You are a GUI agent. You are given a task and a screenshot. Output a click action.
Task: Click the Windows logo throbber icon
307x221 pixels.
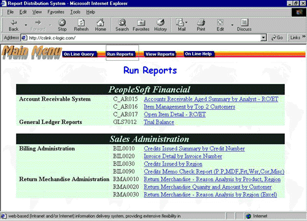coord(299,12)
